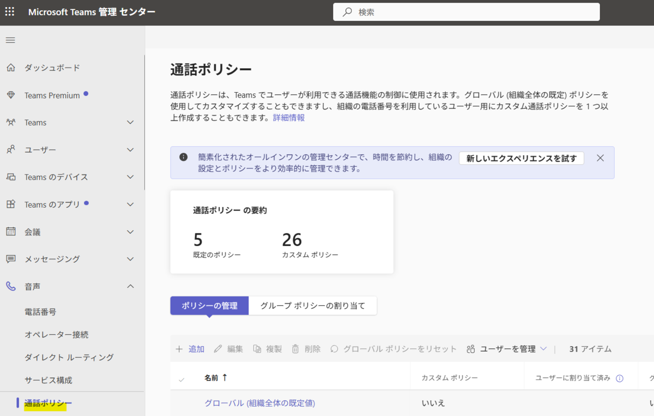This screenshot has height=416, width=654.
Task: Click the search magnifier icon
Action: coord(347,12)
